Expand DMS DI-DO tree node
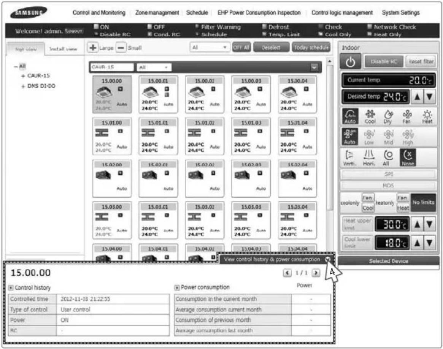Image resolution: width=443 pixels, height=349 pixels. click(23, 86)
